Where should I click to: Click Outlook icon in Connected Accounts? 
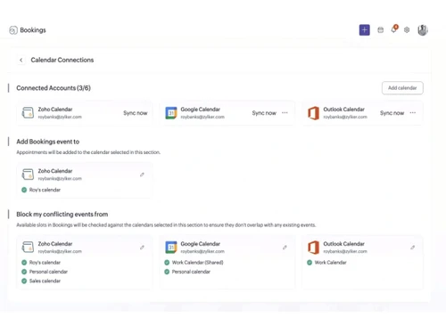tap(314, 113)
